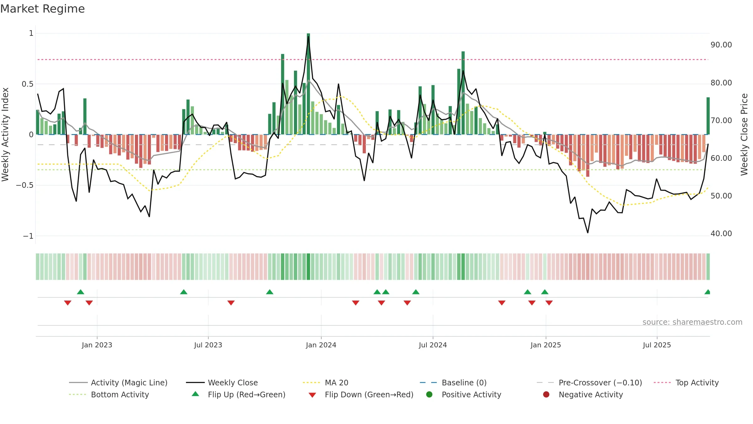Viewport: 753px width, 424px height.
Task: Toggle Activity (Magic Line) legend entry
Action: tap(118, 383)
